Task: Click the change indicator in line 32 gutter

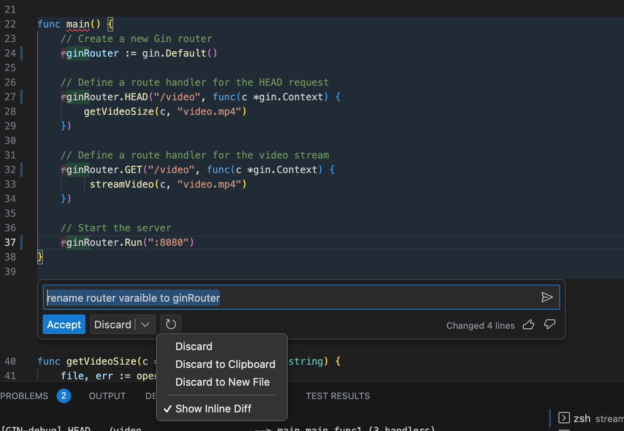Action: point(21,169)
